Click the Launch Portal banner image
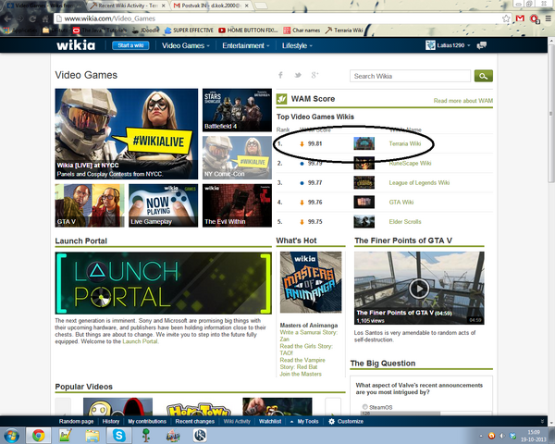 [163, 283]
